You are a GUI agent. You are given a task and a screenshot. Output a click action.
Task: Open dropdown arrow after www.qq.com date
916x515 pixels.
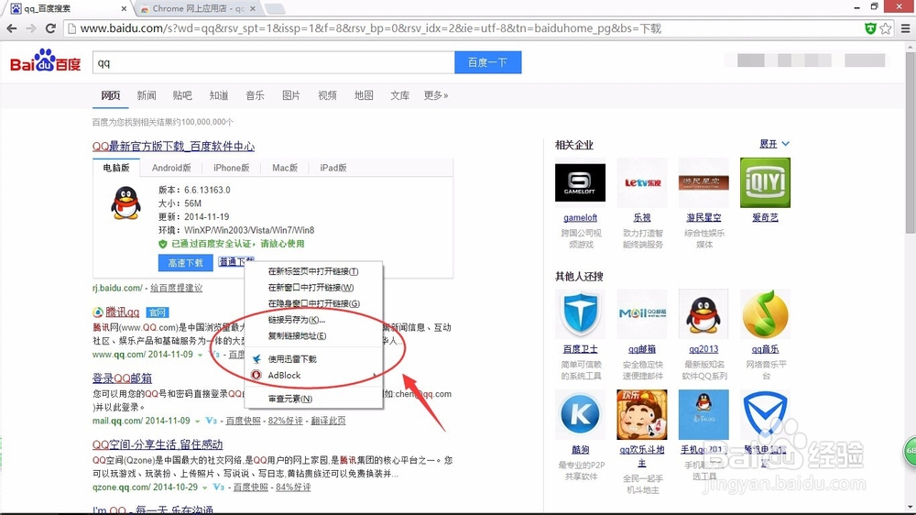200,355
